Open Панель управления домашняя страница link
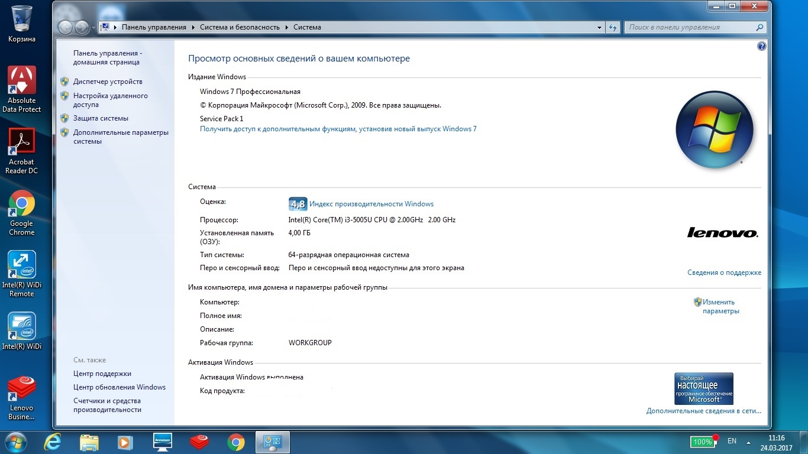808x454 pixels. coord(108,57)
